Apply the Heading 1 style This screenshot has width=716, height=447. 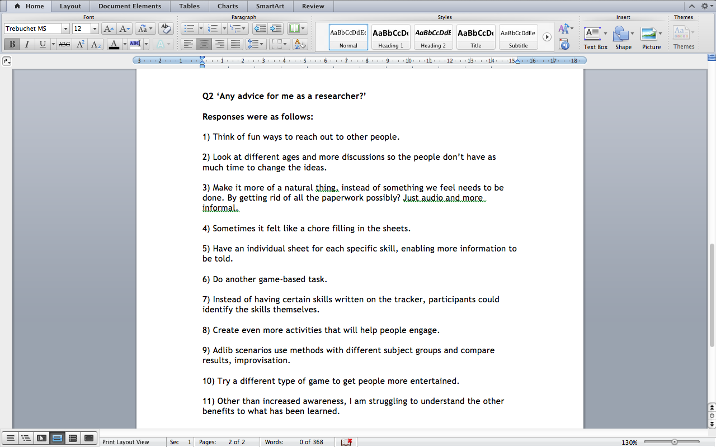(390, 37)
